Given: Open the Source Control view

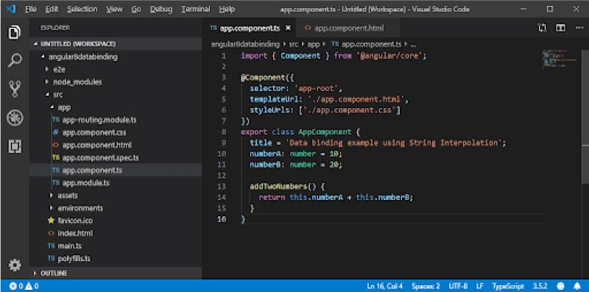Looking at the screenshot, I should (15, 89).
